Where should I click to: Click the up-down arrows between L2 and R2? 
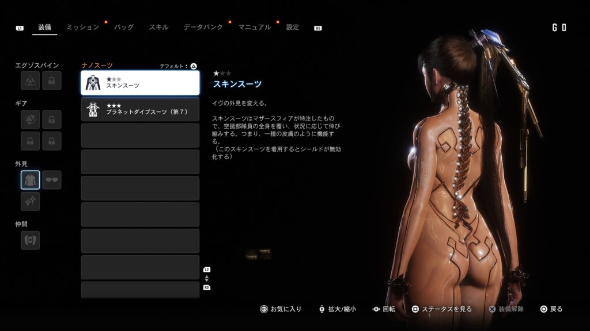(207, 279)
